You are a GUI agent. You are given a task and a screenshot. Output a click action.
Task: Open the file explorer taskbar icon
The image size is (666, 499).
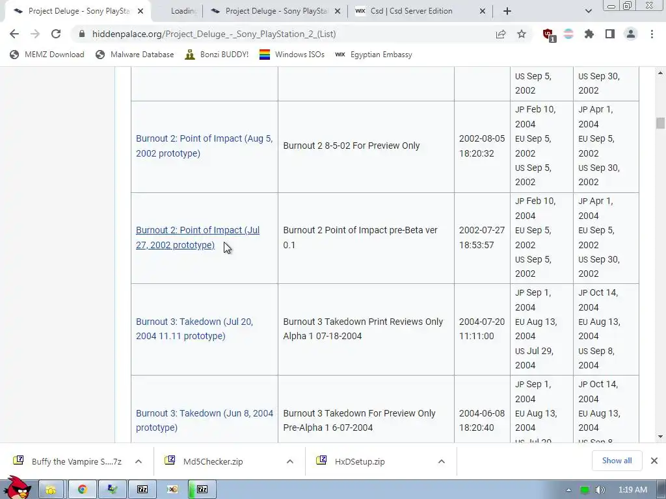click(51, 490)
